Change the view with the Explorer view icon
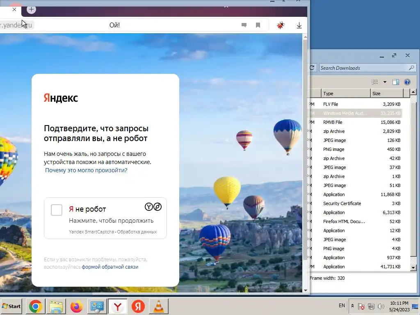 (x=375, y=82)
